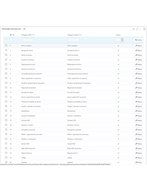Image resolution: width=147 pixels, height=191 pixels.
Task: Edit the Kosze i pojemniki na pranie mapping
Action: pyautogui.click(x=139, y=97)
